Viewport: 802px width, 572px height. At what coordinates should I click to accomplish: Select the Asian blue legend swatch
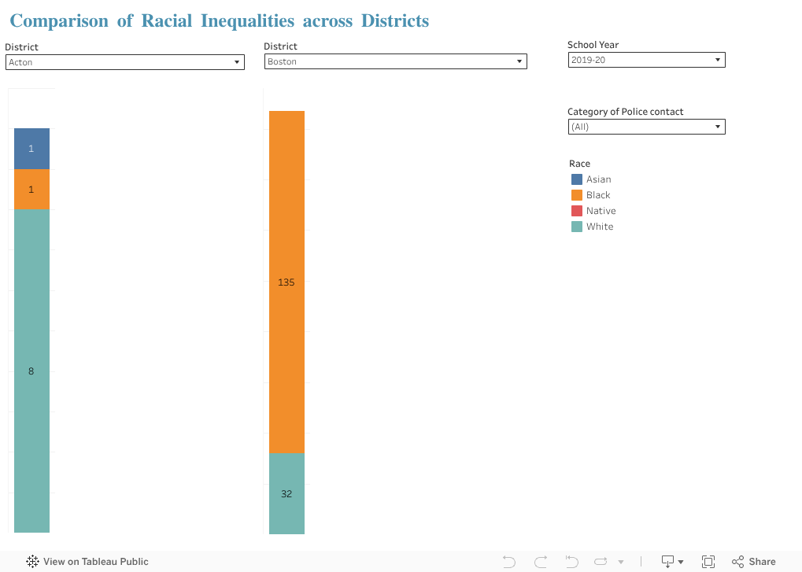click(577, 179)
